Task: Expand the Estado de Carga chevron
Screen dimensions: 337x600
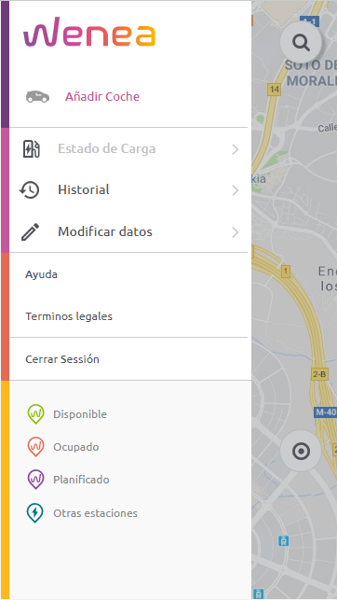Action: click(236, 149)
